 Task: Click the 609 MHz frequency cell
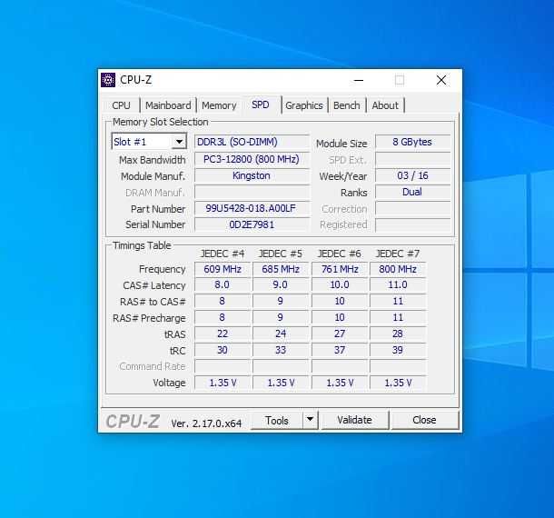point(223,269)
